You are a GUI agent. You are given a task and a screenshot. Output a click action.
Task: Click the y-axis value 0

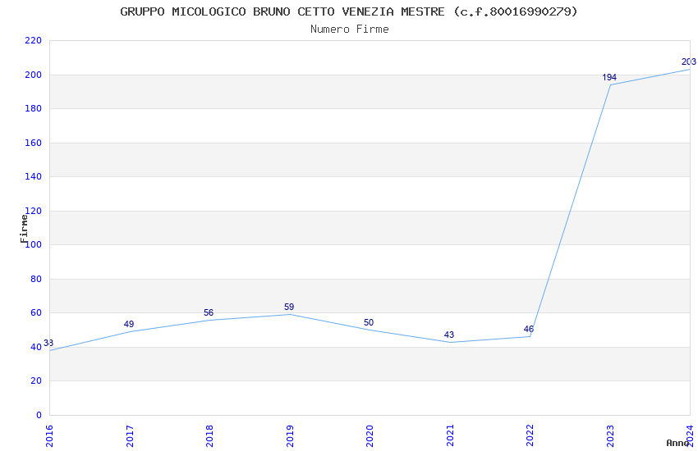tap(39, 415)
